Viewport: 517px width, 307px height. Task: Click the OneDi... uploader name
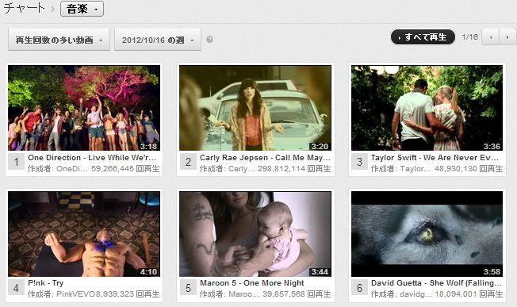tap(72, 169)
